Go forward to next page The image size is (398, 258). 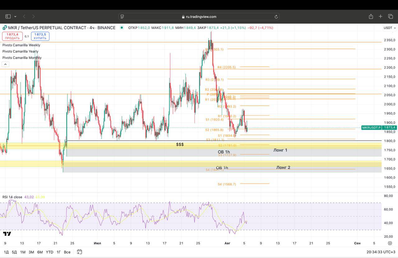pyautogui.click(x=34, y=16)
